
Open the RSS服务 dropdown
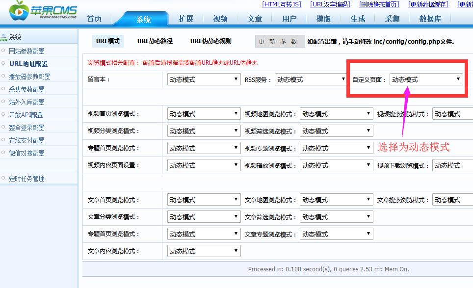311,79
